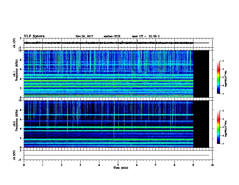
Task: Click the flat ch.3 voltage line
Action: tap(116, 155)
